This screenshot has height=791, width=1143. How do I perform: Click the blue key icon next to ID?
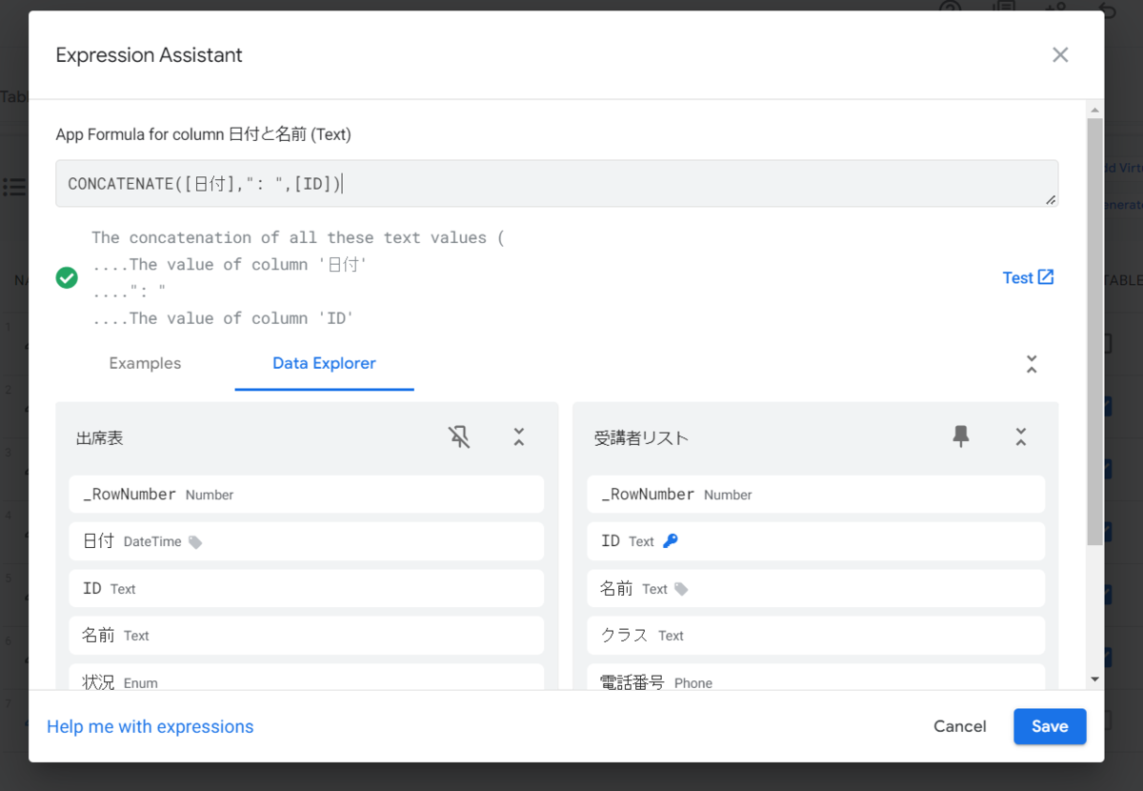click(671, 541)
